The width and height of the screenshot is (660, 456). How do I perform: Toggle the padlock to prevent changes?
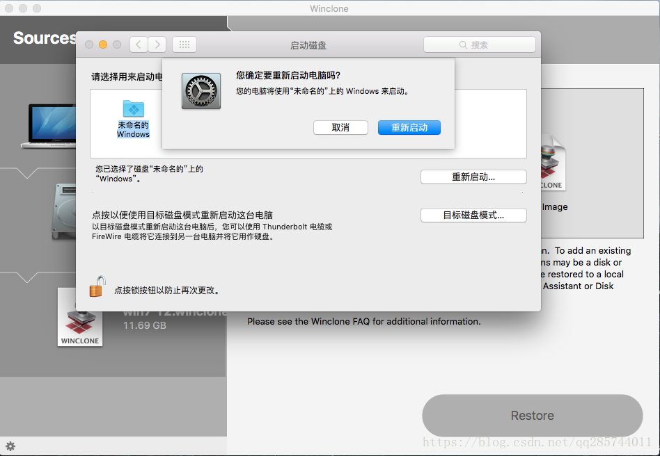97,286
